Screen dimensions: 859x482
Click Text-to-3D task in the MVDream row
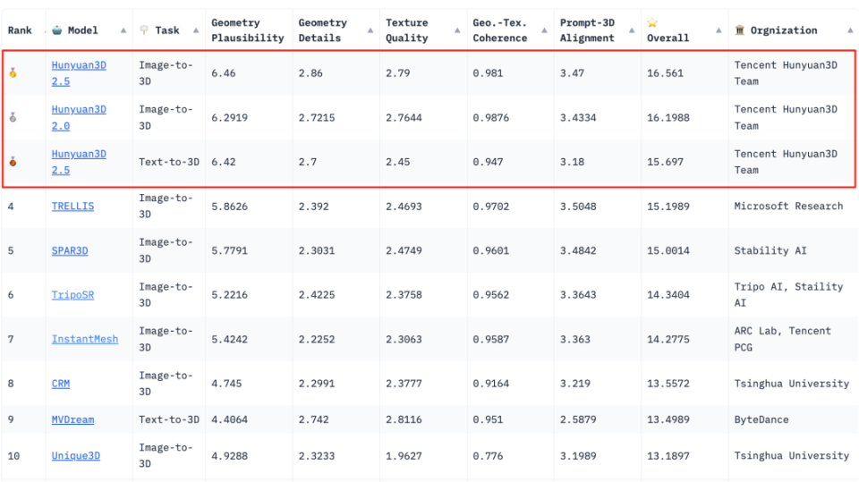(169, 419)
